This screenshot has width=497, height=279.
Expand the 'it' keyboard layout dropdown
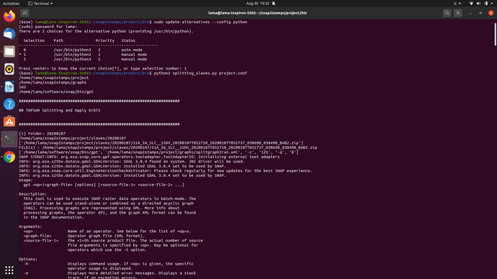point(457,4)
